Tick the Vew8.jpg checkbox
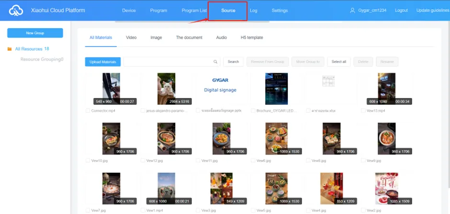 308,161
